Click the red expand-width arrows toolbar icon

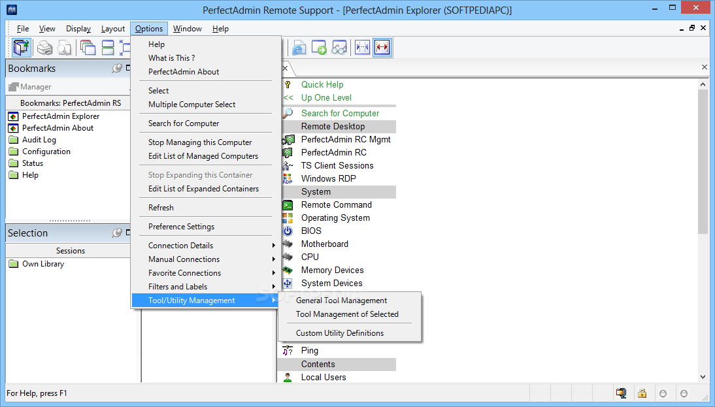[x=382, y=48]
